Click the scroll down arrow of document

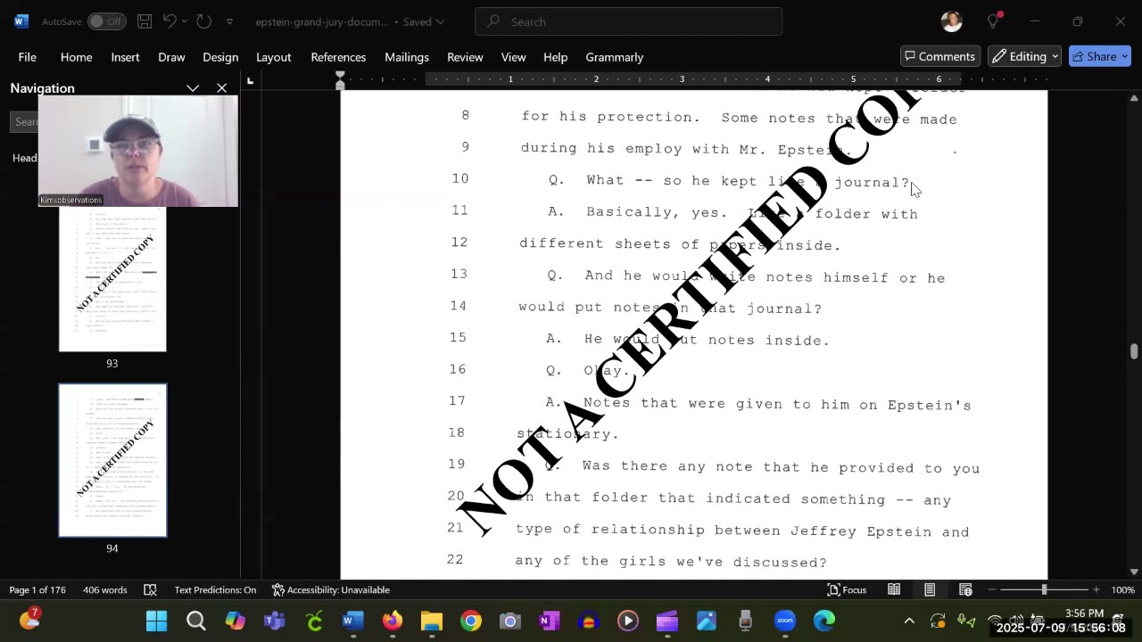[1134, 572]
